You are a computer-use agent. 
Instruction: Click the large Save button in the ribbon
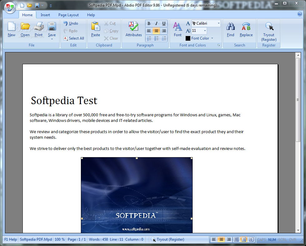point(52,29)
